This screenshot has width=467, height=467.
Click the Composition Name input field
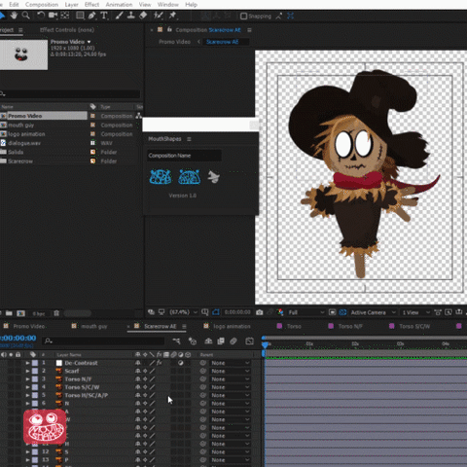(x=184, y=156)
